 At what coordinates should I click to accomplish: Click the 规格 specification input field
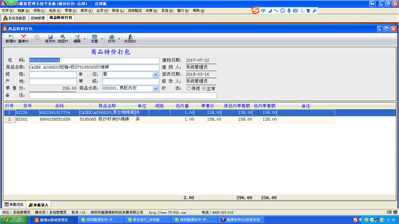53,74
